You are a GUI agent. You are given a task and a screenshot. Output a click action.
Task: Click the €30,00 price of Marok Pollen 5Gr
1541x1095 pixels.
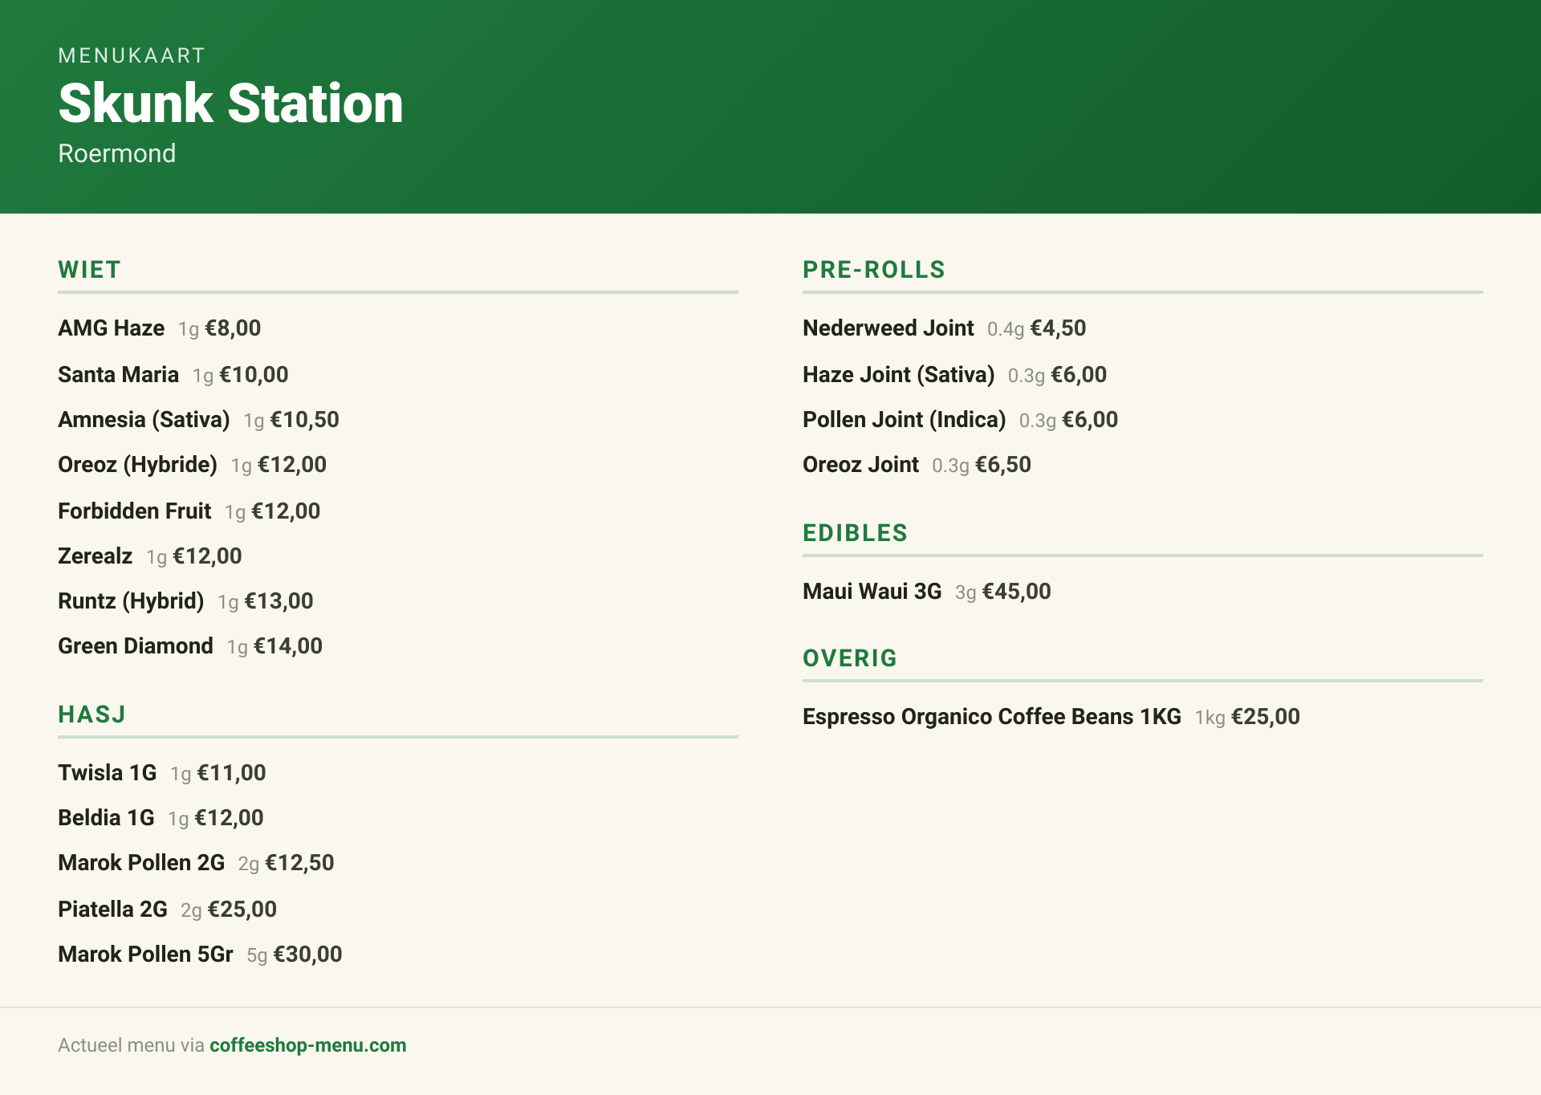(307, 955)
